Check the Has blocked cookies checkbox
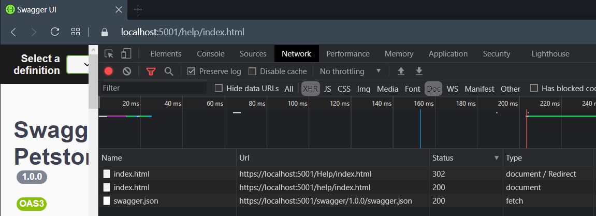 pos(534,88)
